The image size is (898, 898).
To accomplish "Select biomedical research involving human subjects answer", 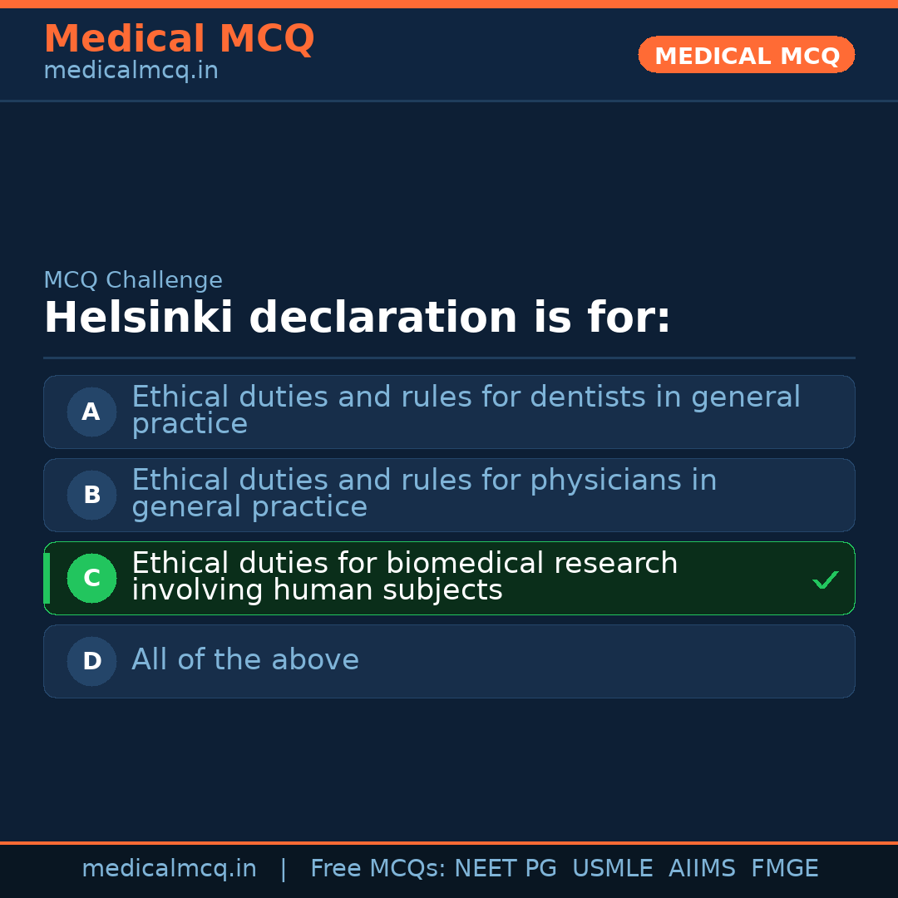I will pyautogui.click(x=404, y=576).
